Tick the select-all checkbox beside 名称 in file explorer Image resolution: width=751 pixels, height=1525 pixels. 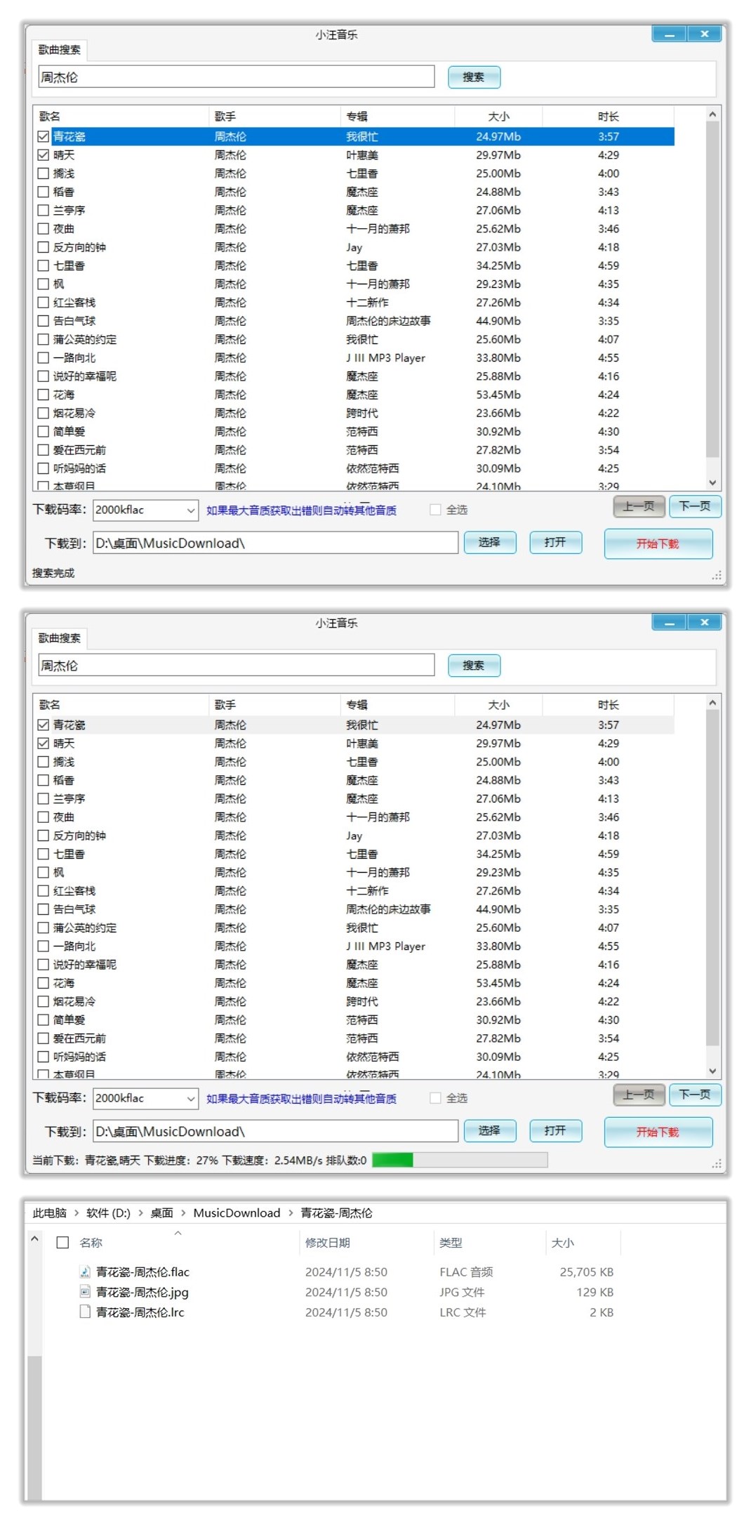pyautogui.click(x=62, y=1242)
